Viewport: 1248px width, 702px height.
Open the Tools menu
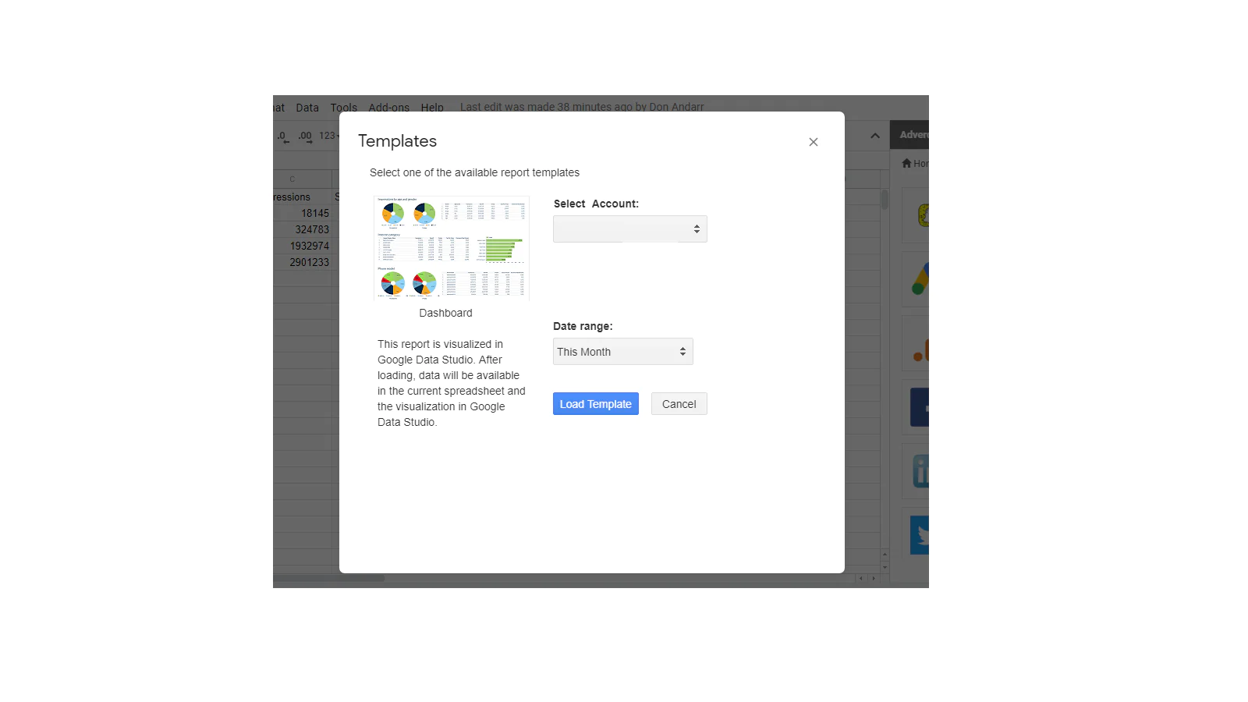coord(344,108)
